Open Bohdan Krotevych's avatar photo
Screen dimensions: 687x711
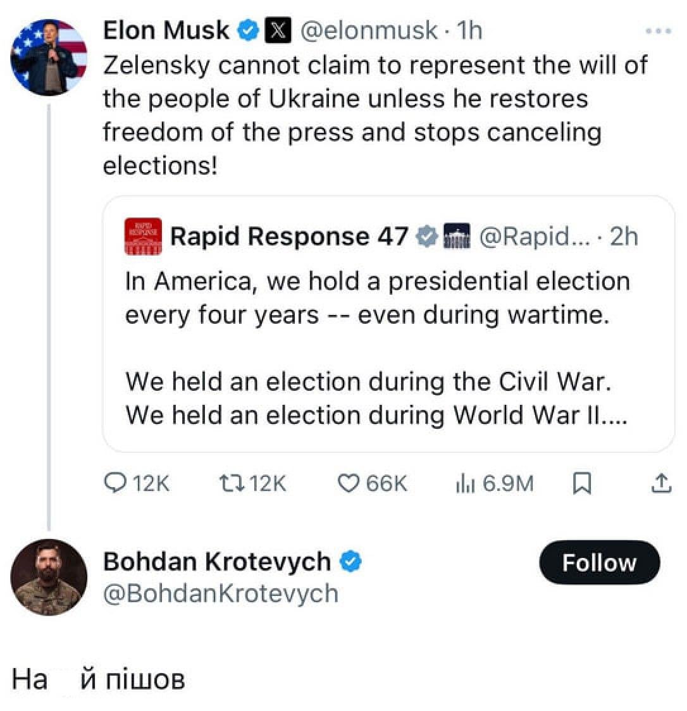click(x=49, y=577)
